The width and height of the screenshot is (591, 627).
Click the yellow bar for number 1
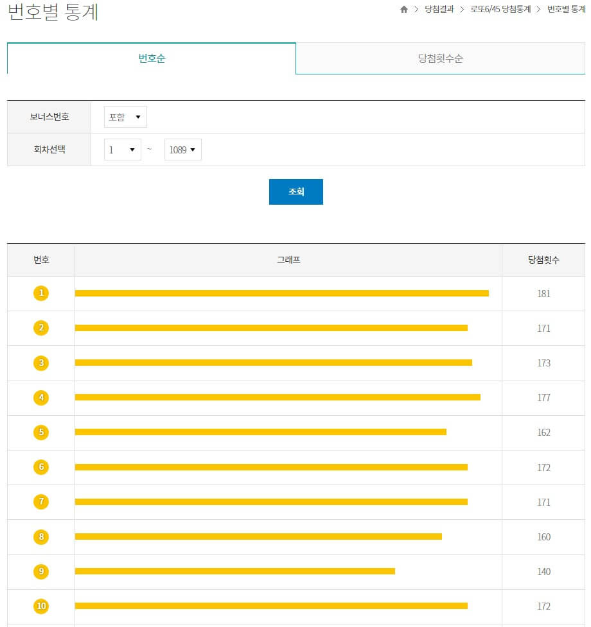(x=283, y=293)
